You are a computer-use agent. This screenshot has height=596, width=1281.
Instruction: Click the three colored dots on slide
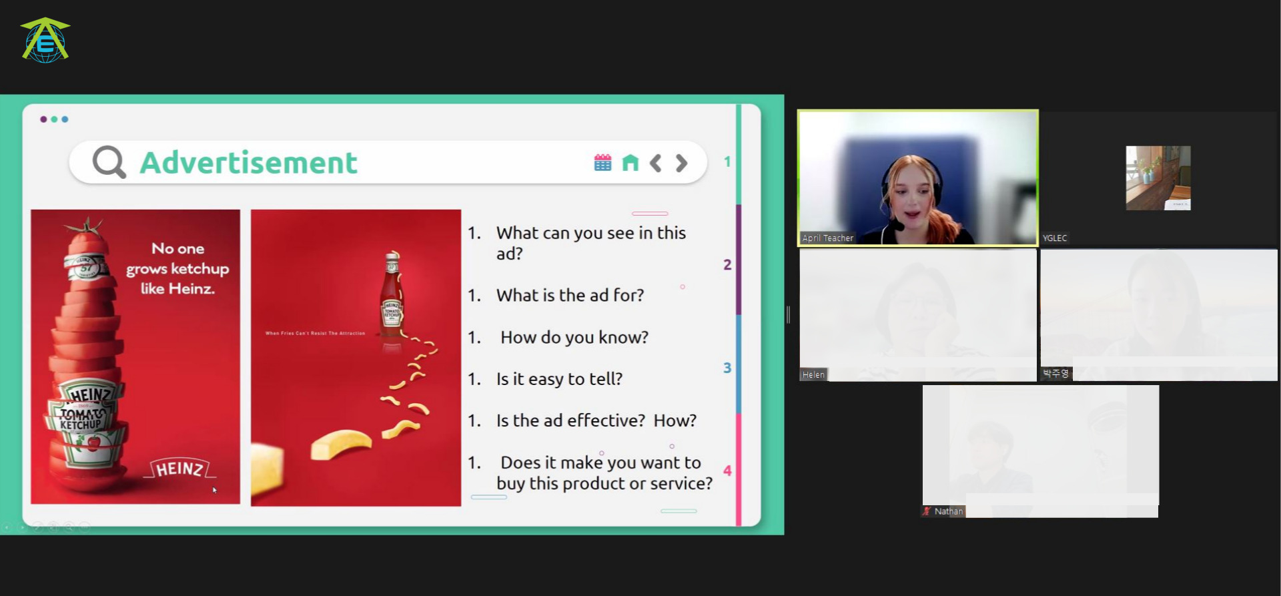pyautogui.click(x=54, y=119)
